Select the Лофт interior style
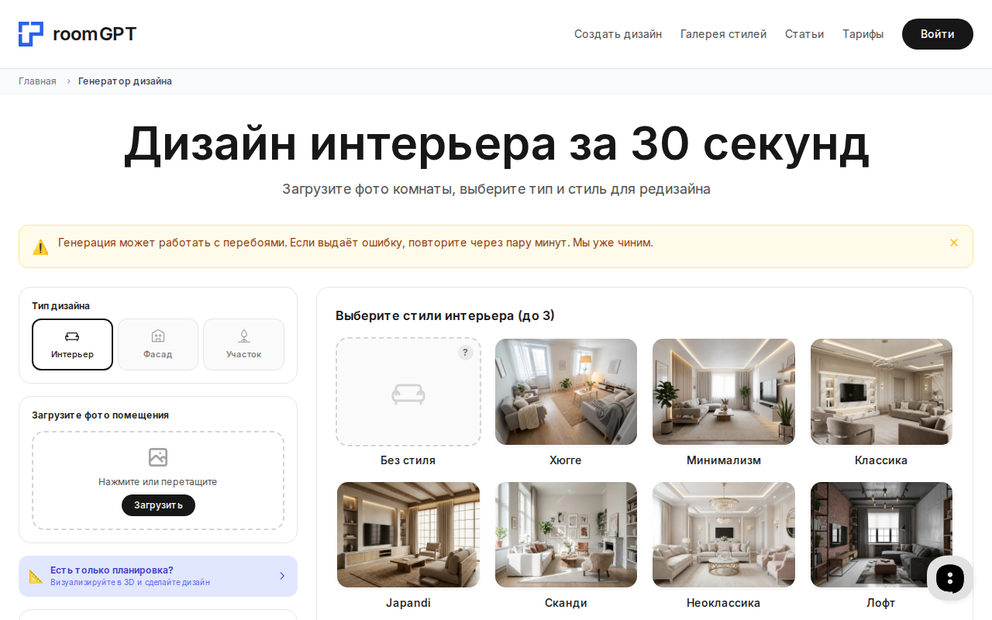The image size is (992, 620). [x=881, y=534]
